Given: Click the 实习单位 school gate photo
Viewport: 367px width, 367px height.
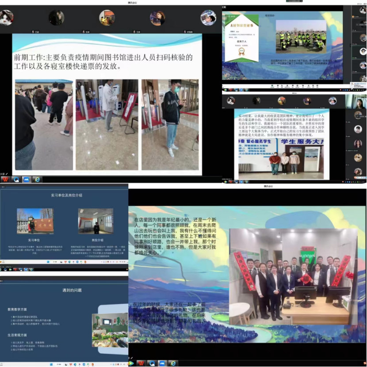Looking at the screenshot, I should pos(35,221).
